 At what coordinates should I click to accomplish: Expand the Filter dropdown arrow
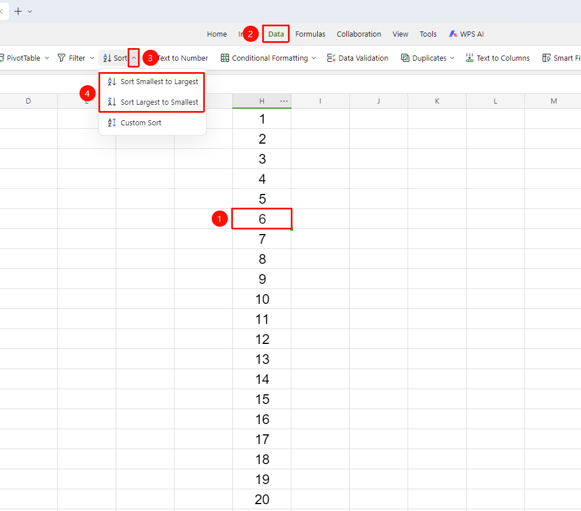click(92, 58)
